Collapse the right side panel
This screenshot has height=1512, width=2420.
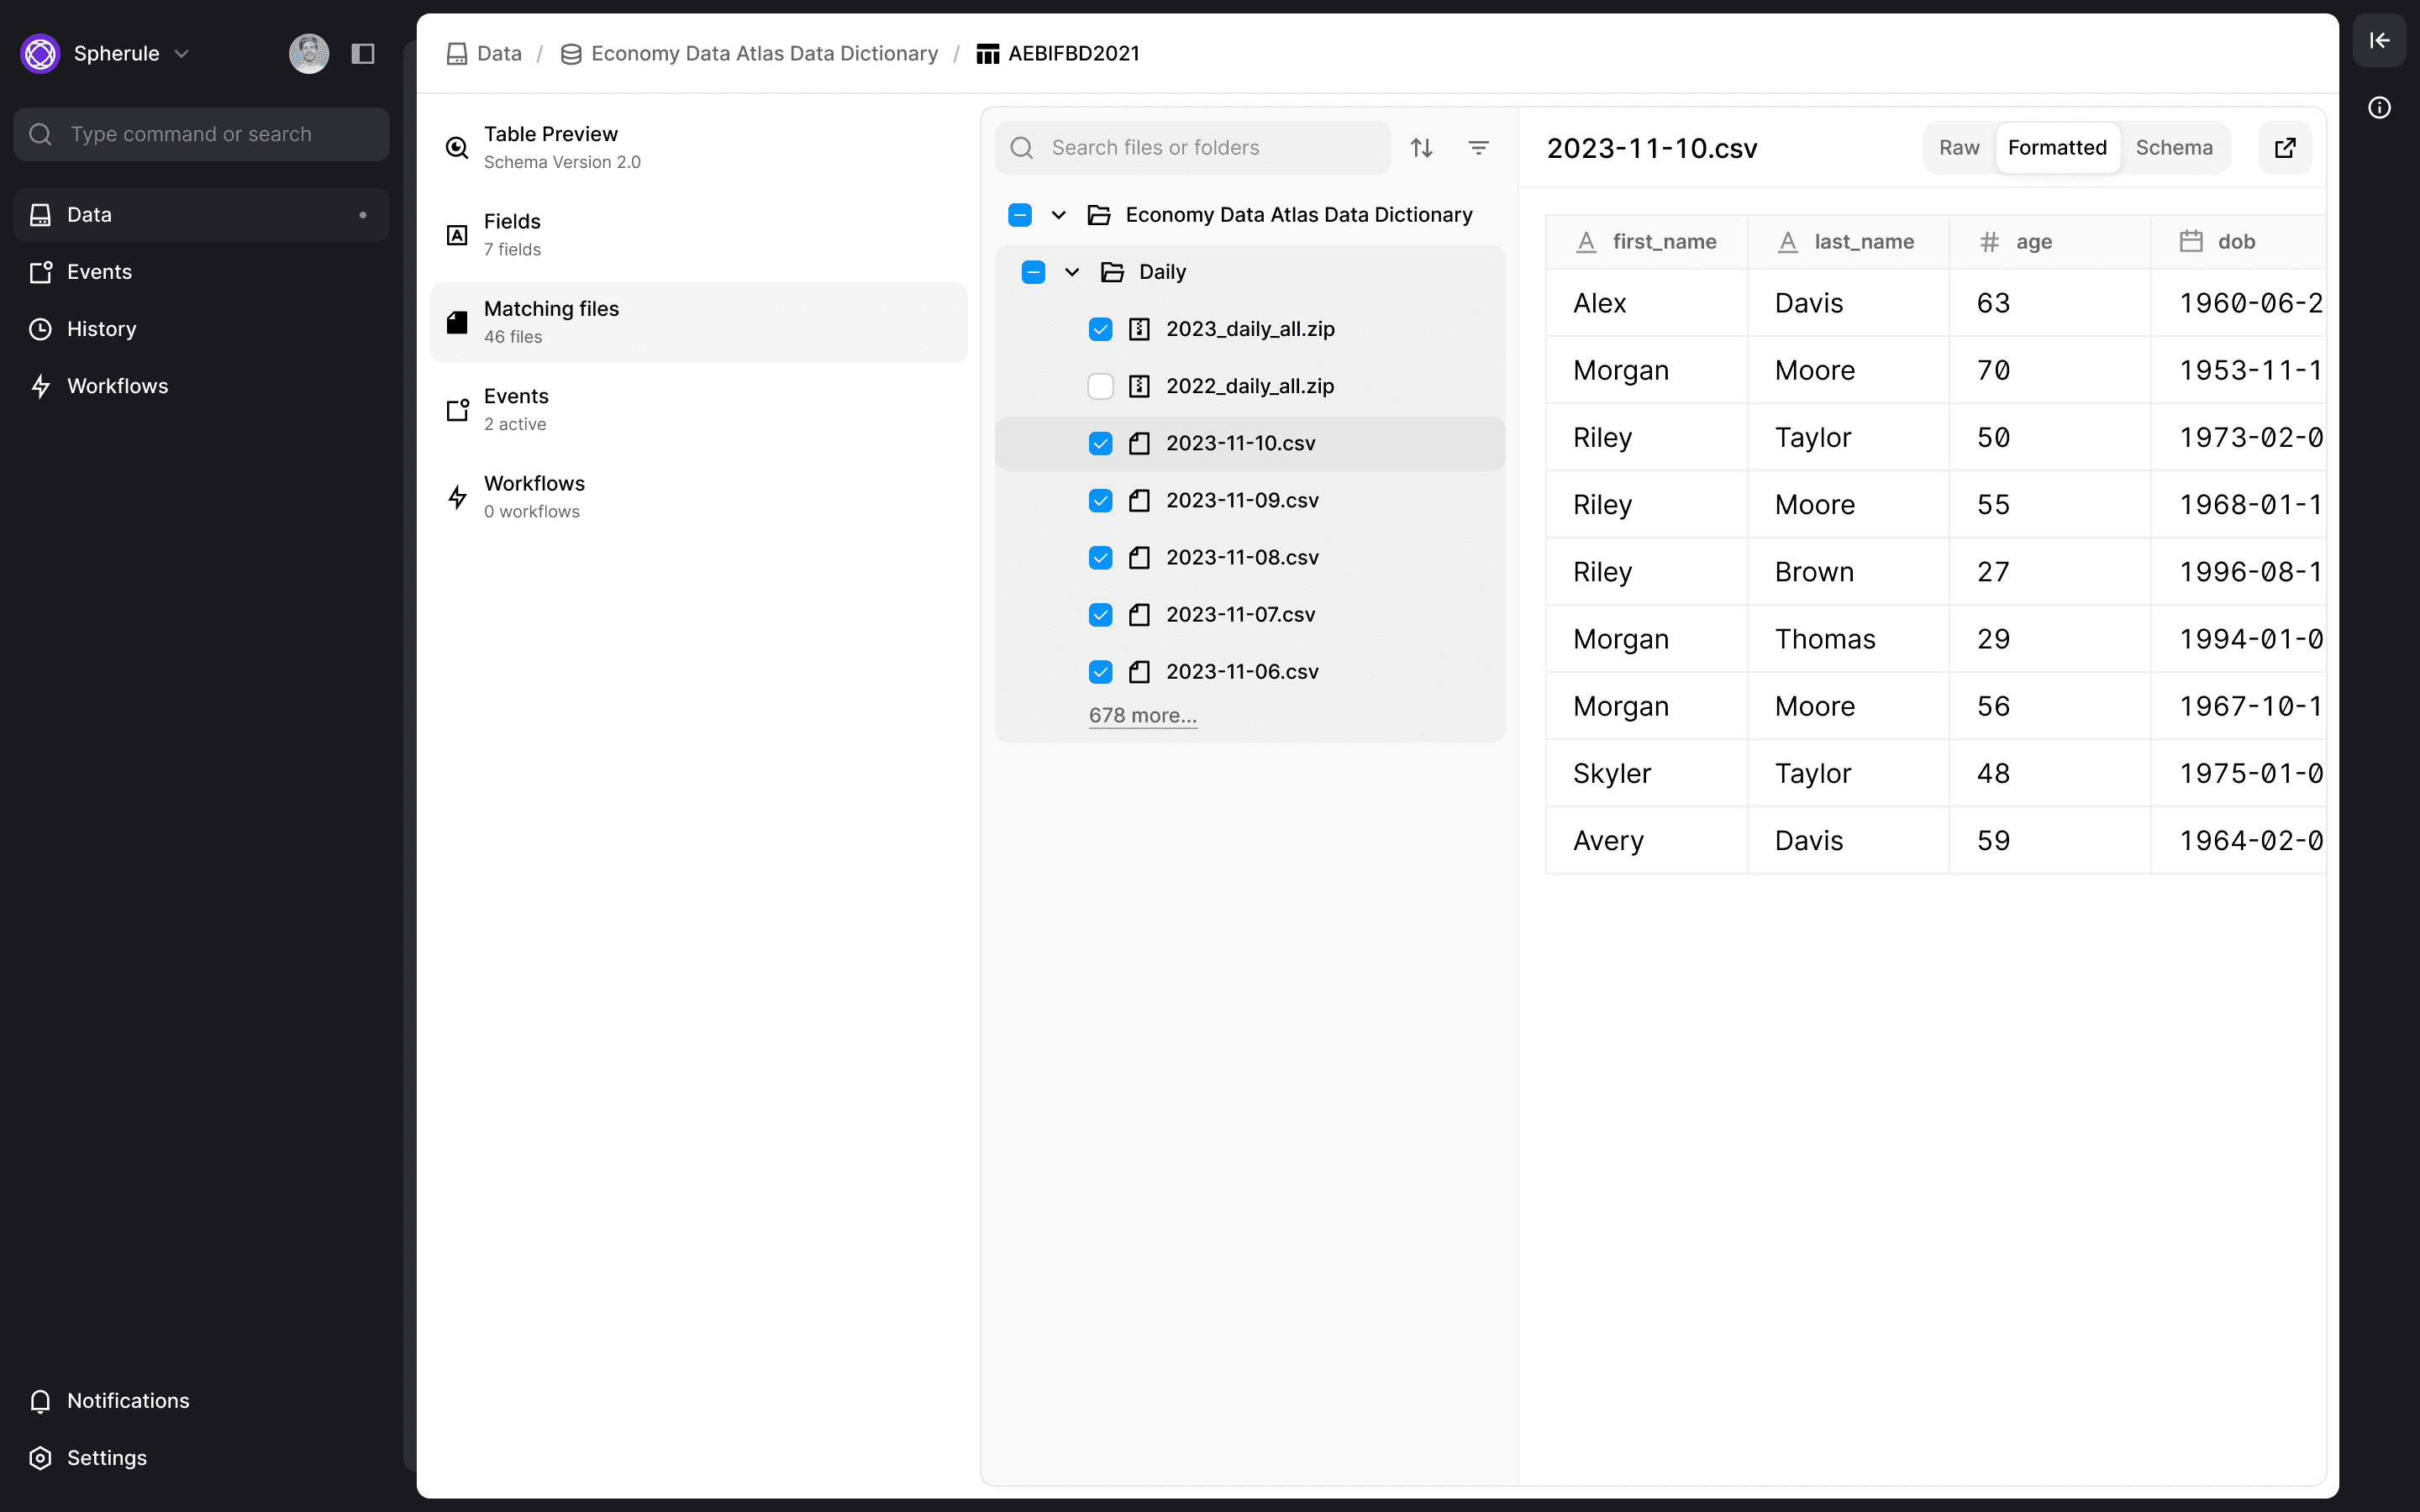pos(2379,41)
